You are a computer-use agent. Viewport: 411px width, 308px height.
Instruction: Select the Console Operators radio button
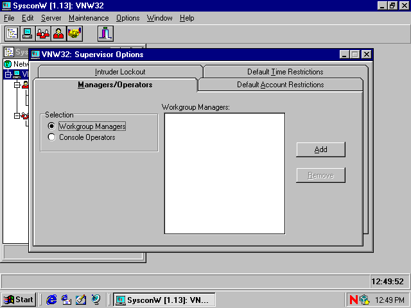(51, 137)
